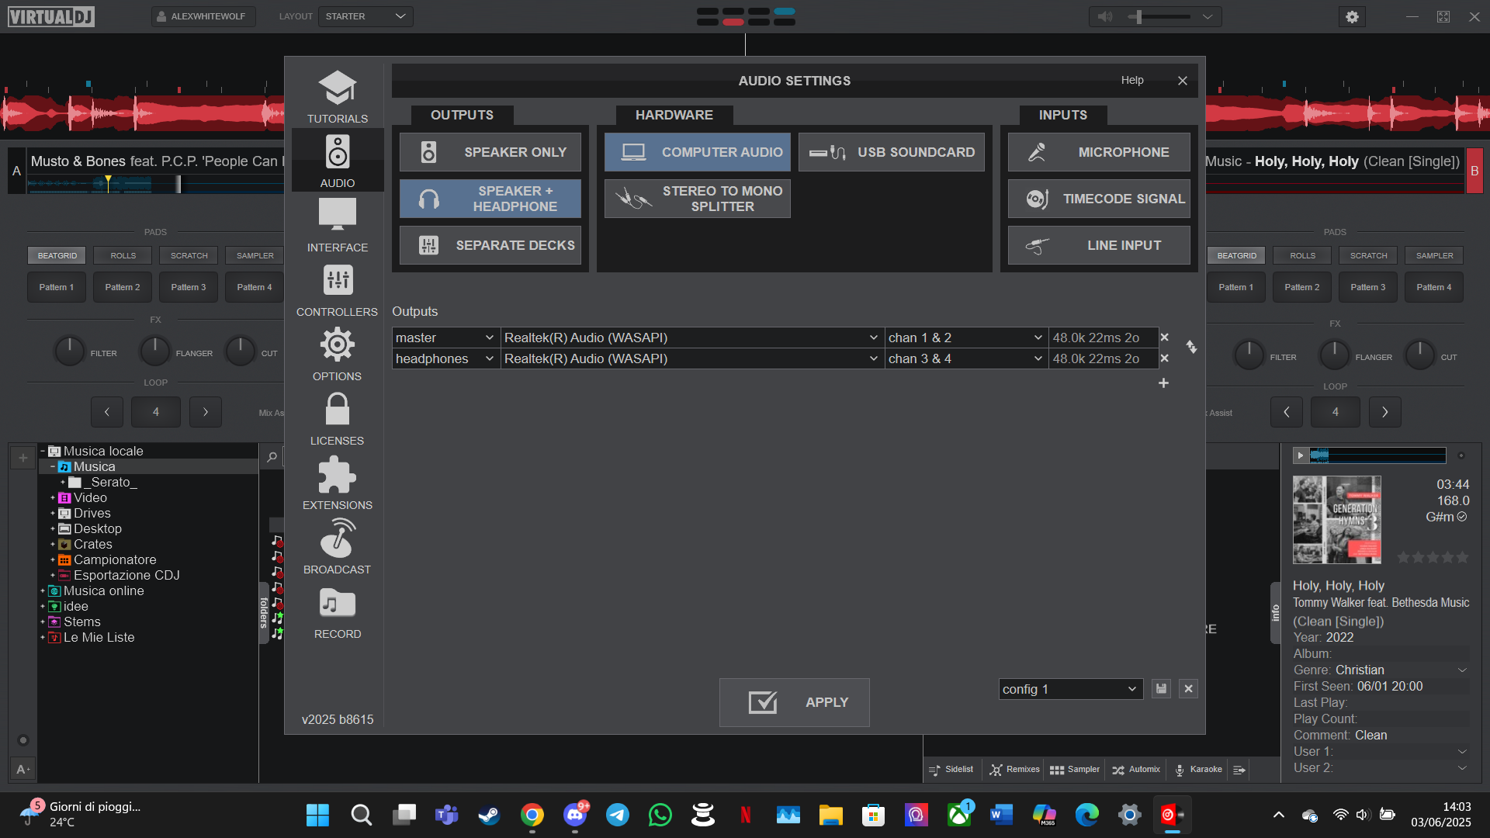1490x838 pixels.
Task: Click the advanced arrows icon beside outputs
Action: [1191, 347]
